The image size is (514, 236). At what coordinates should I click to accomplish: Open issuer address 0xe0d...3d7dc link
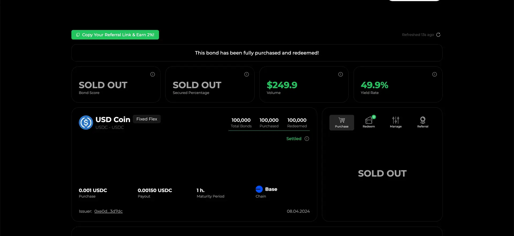click(108, 211)
